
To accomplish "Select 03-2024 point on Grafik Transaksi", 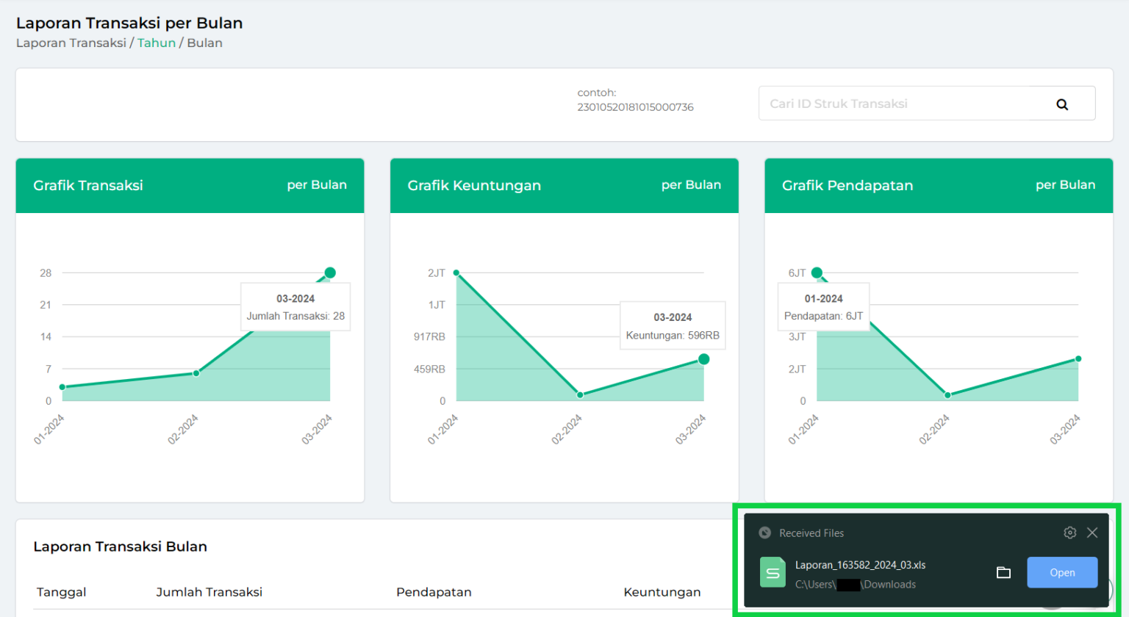I will point(330,273).
